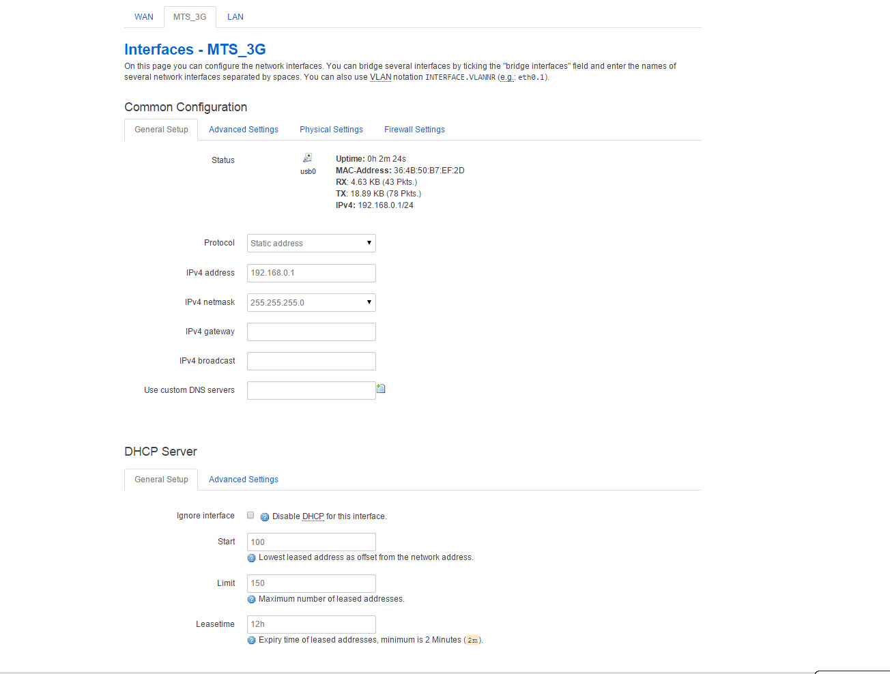
Task: Open the Physical Settings tab
Action: 331,130
